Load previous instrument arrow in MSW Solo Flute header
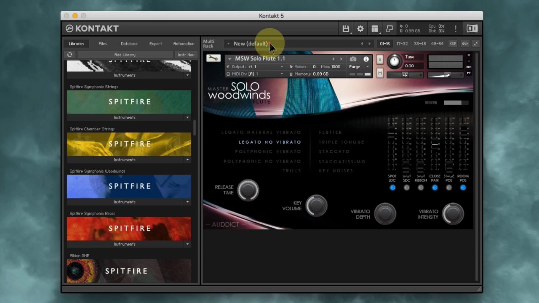Image resolution: width=539 pixels, height=303 pixels. (x=334, y=59)
